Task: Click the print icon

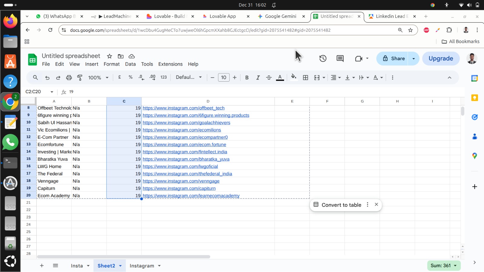Action: 69,78
